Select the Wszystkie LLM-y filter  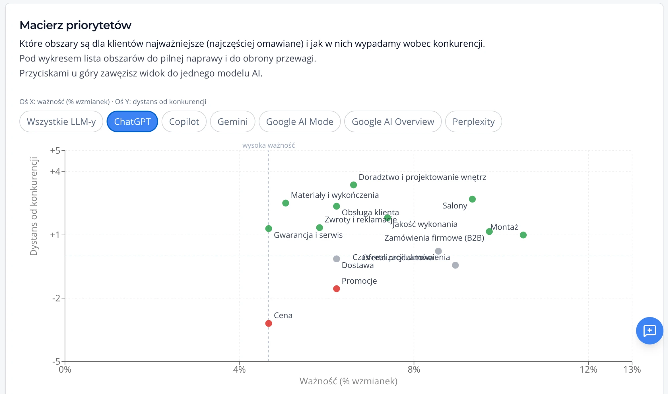click(x=61, y=122)
